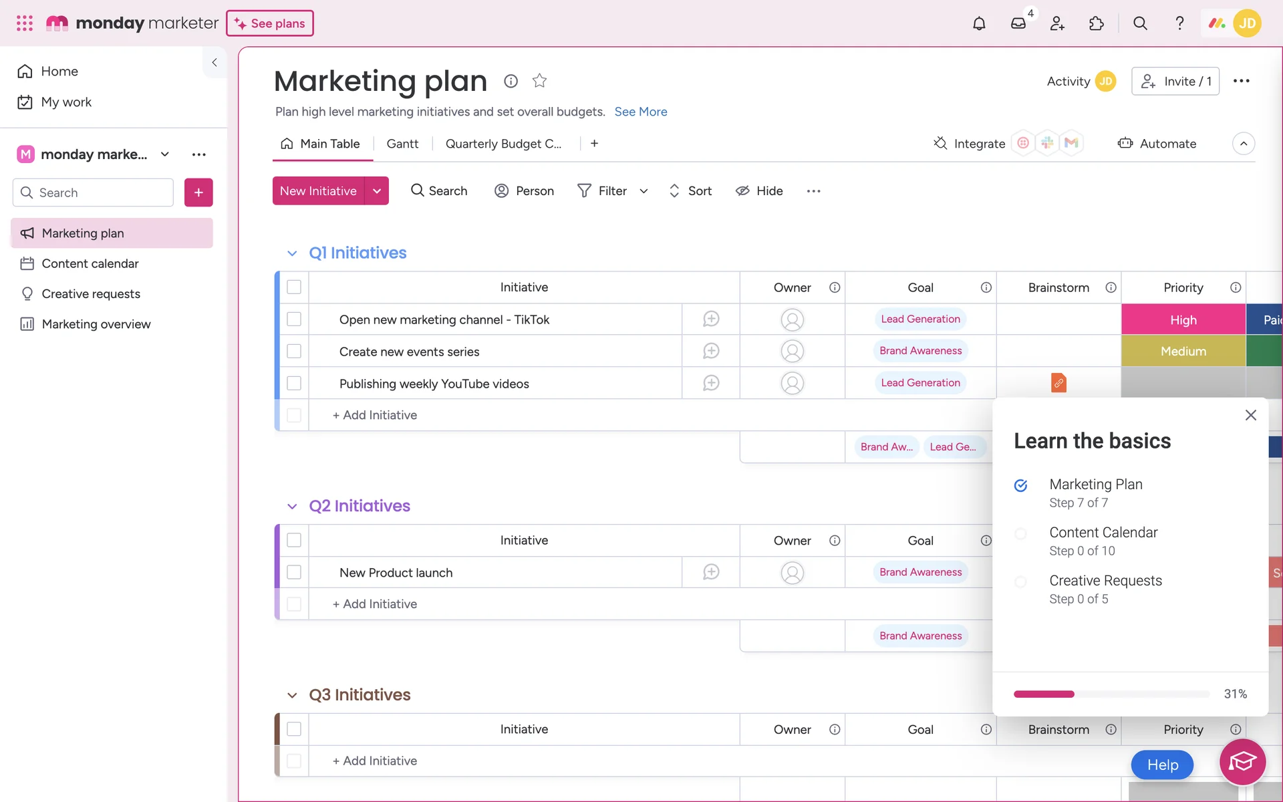Follow the See More description link
The height and width of the screenshot is (802, 1283).
pos(640,112)
